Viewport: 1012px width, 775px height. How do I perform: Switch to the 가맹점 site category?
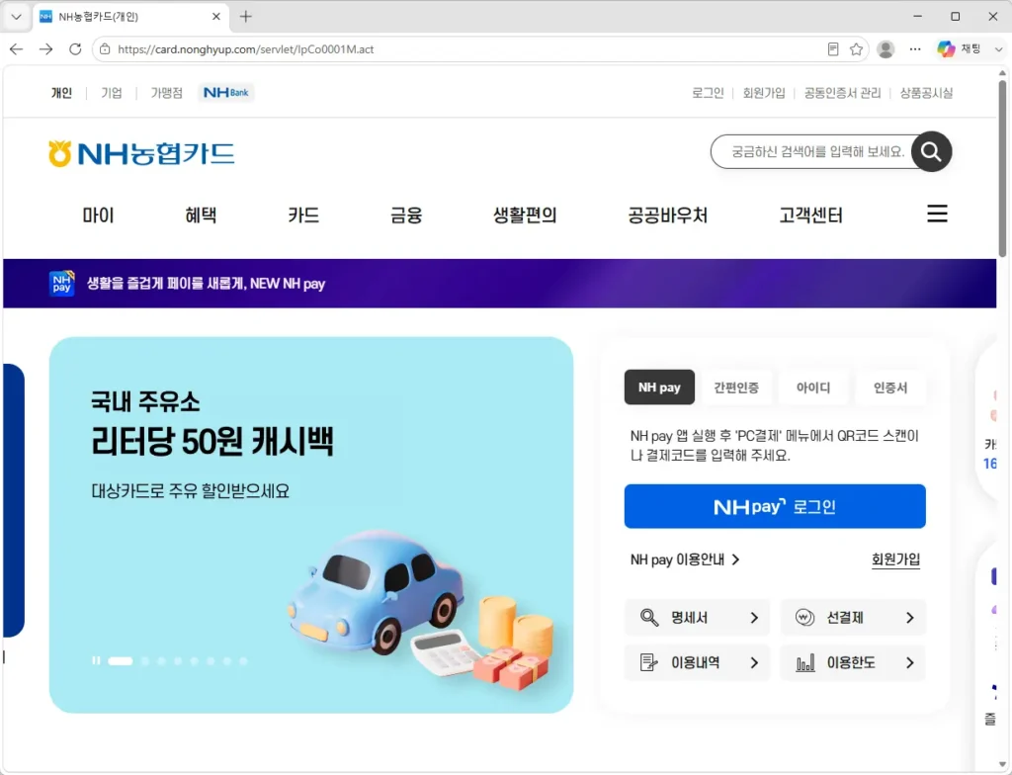166,93
